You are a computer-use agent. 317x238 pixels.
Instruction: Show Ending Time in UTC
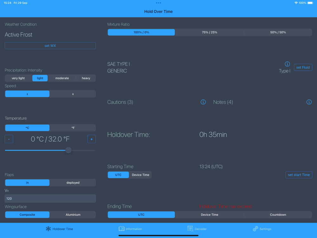pyautogui.click(x=141, y=215)
